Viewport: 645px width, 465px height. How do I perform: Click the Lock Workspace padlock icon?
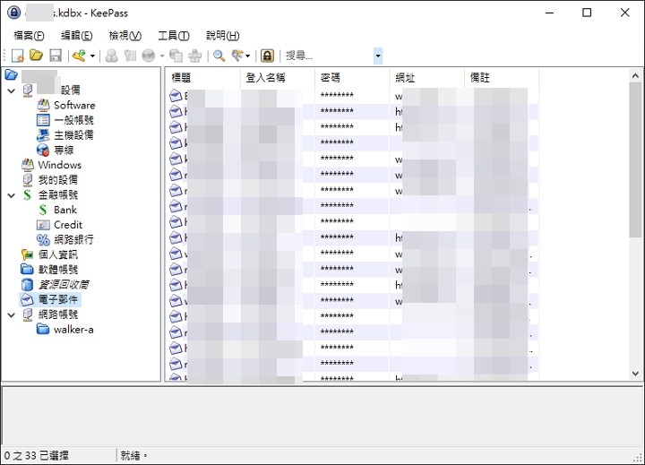267,56
